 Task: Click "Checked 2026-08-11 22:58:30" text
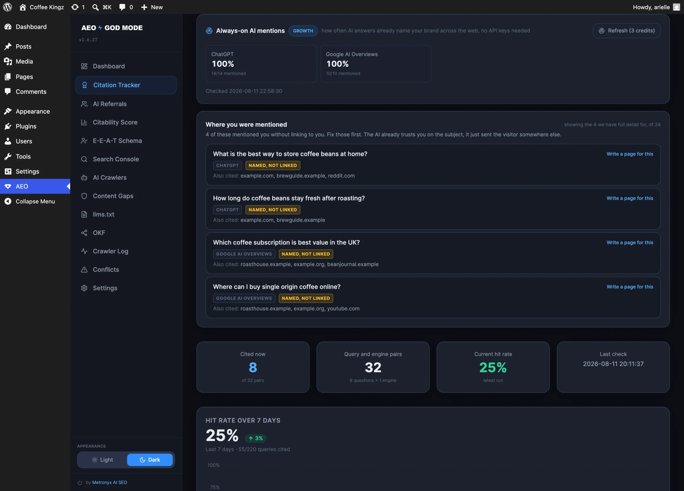(x=244, y=91)
